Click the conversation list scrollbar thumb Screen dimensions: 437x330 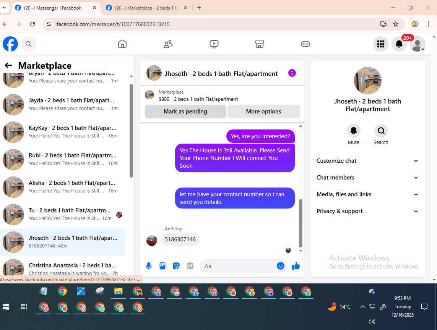[131, 131]
